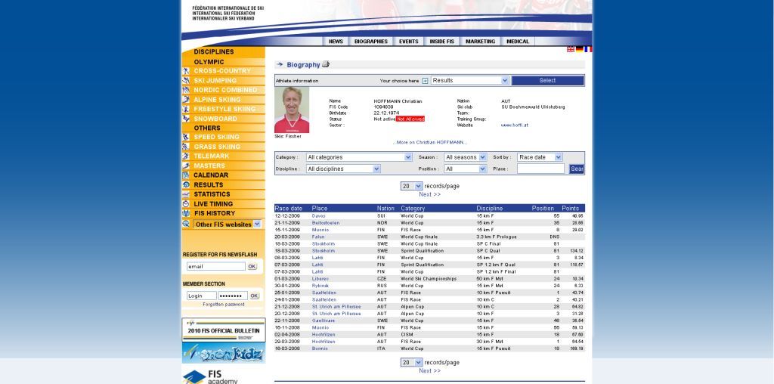Screen dimensions: 774x384
Task: Click the Nordic Combined icon in sidebar
Action: click(x=186, y=90)
